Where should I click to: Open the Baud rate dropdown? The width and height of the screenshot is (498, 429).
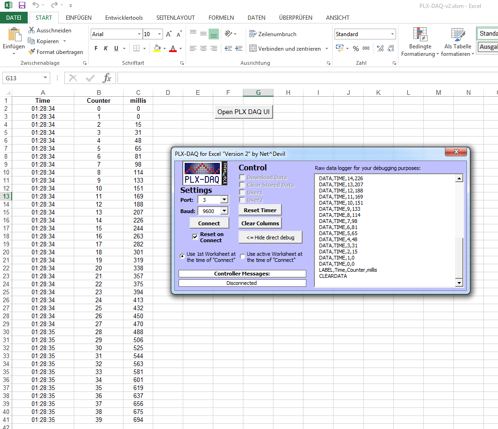[225, 211]
